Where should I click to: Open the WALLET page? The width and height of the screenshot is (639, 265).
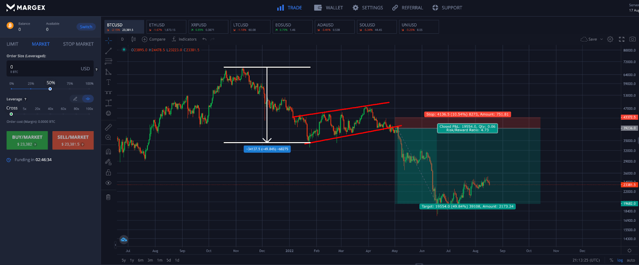coord(329,8)
